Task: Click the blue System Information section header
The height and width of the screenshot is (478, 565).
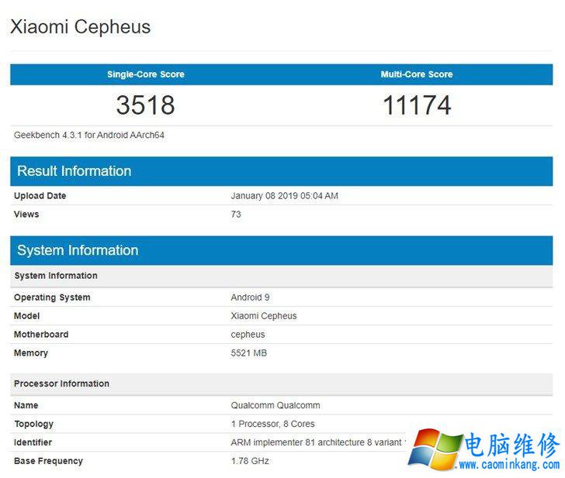Action: pos(282,250)
